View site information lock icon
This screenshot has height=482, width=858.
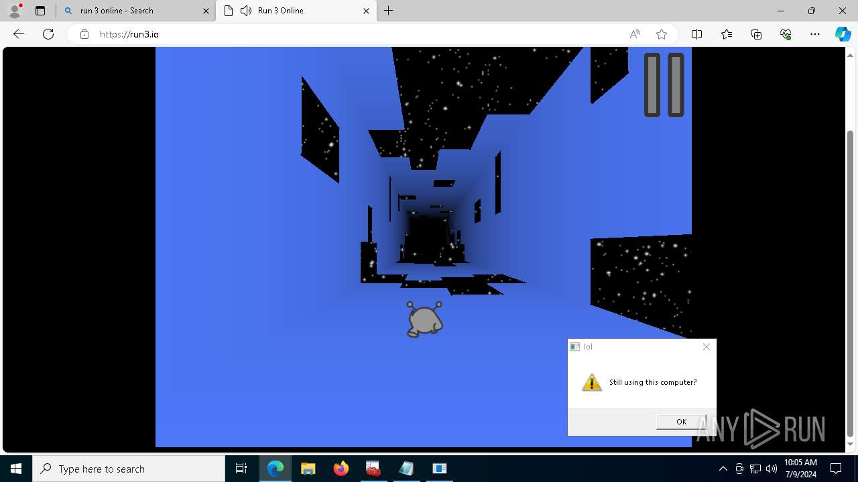click(84, 34)
